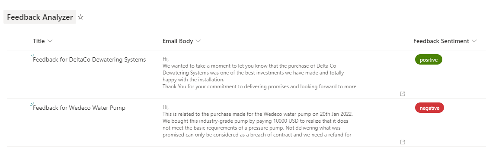Click new-item sparkle icon beside Wedeco feedback title
486x161 pixels.
tap(32, 104)
